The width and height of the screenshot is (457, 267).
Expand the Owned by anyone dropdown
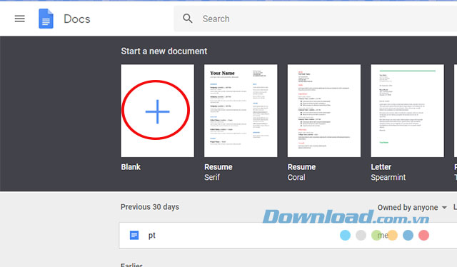pyautogui.click(x=412, y=208)
